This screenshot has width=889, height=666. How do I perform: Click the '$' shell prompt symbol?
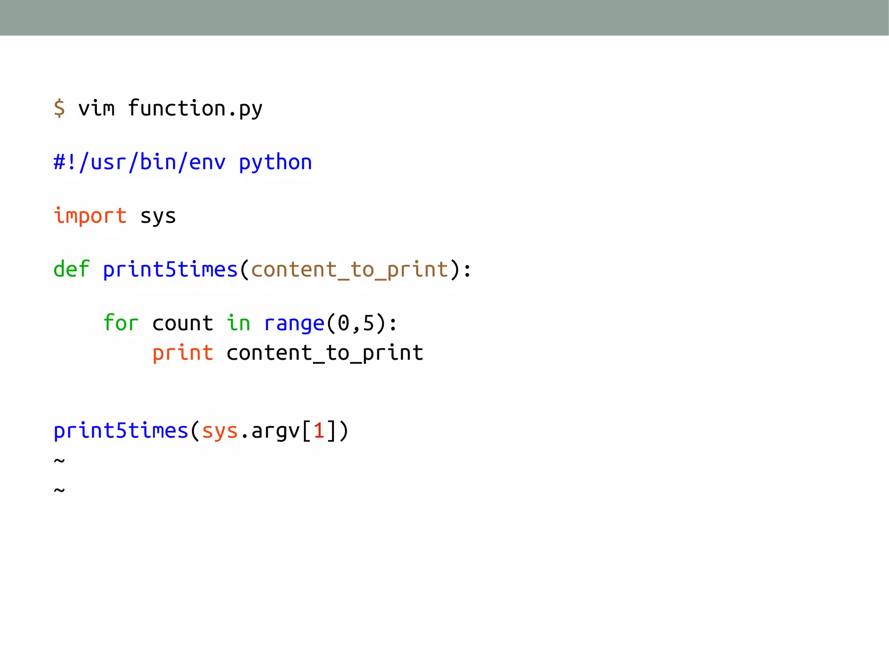(59, 108)
